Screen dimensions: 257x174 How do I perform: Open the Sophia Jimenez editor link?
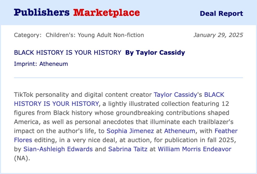[130, 131]
